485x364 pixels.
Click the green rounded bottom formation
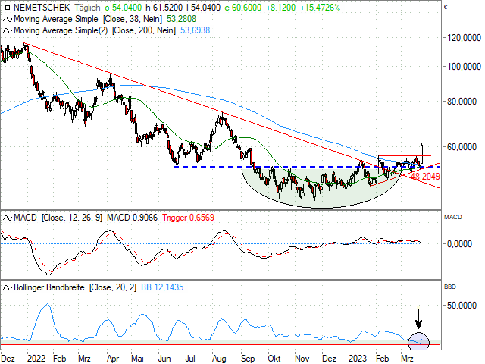(x=320, y=189)
